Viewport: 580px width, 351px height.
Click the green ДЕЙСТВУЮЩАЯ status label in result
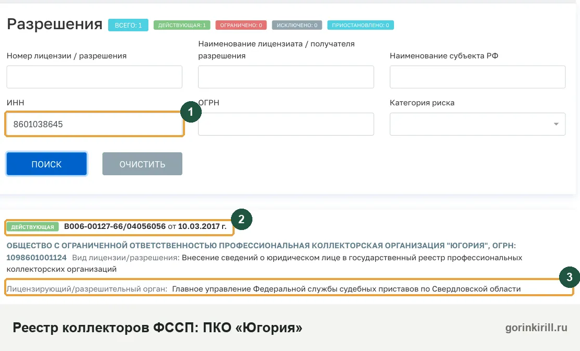pyautogui.click(x=32, y=227)
